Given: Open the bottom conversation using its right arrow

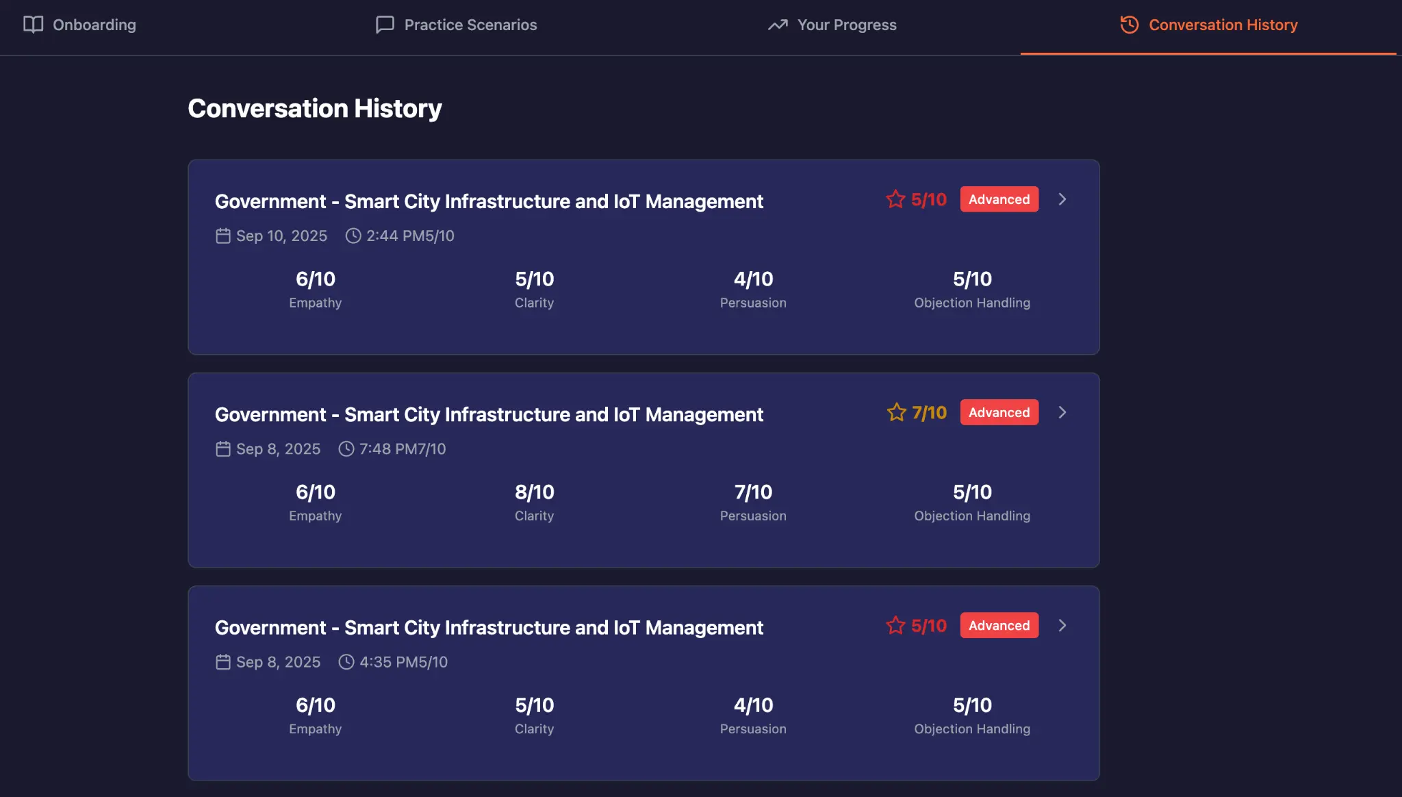Looking at the screenshot, I should tap(1063, 625).
